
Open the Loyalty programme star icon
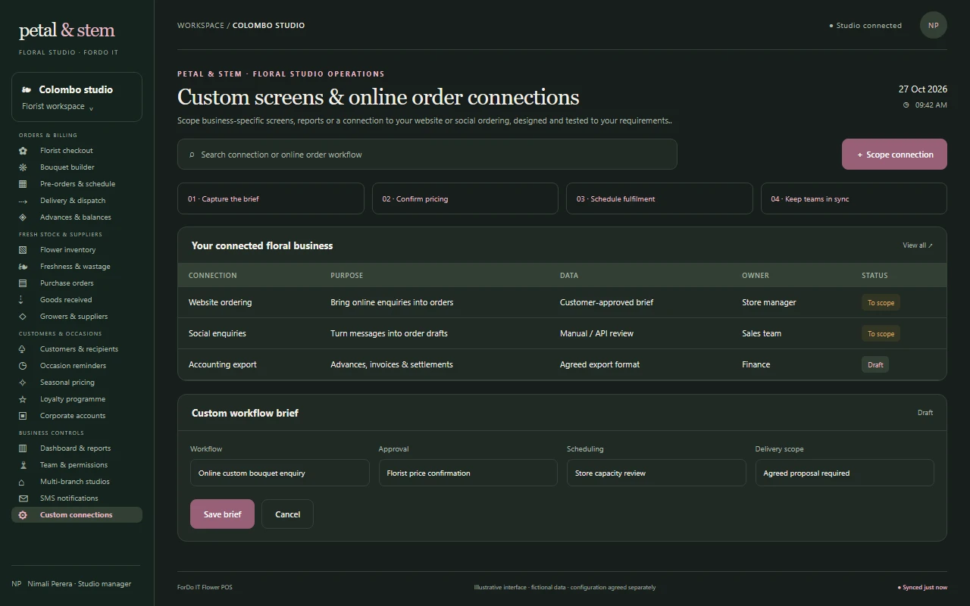(x=23, y=399)
